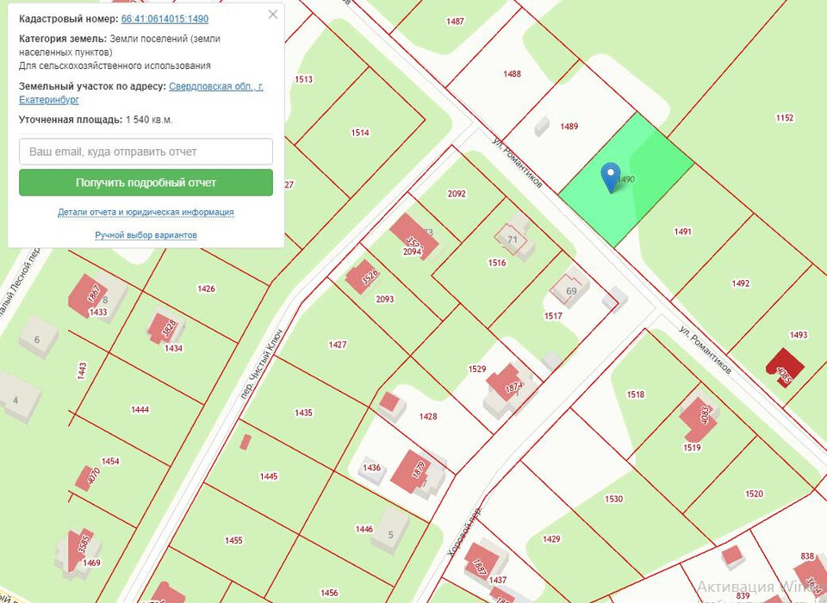The width and height of the screenshot is (827, 603).
Task: Click the red building 4070 near parcel 1454
Action: click(86, 478)
